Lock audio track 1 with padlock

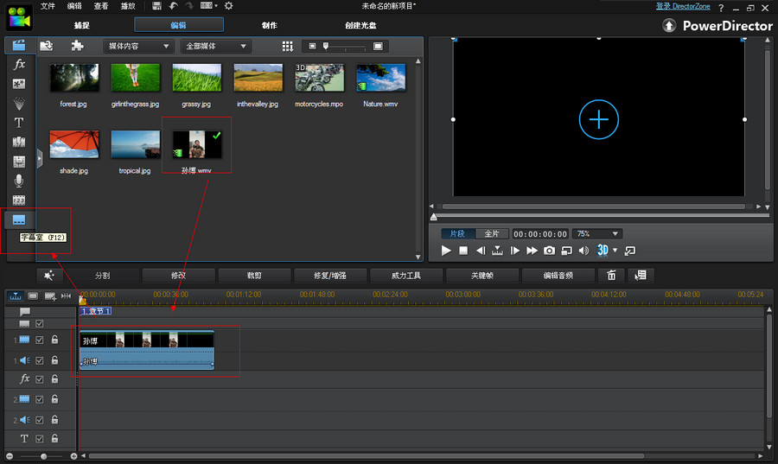point(54,360)
